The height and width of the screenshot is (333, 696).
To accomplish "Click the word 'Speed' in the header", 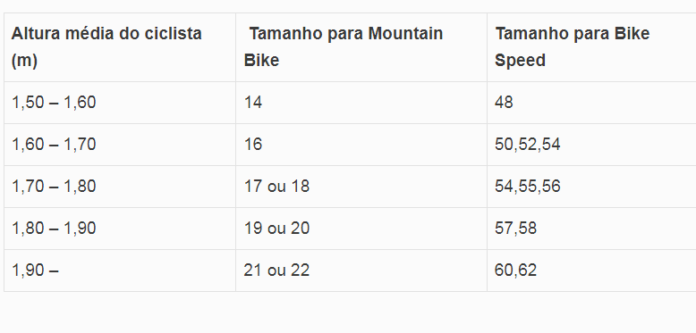I will 520,60.
